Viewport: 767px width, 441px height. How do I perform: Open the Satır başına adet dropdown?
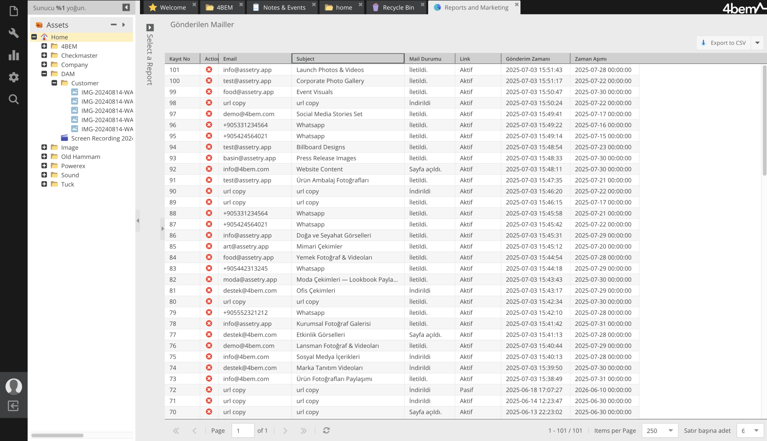pyautogui.click(x=750, y=431)
